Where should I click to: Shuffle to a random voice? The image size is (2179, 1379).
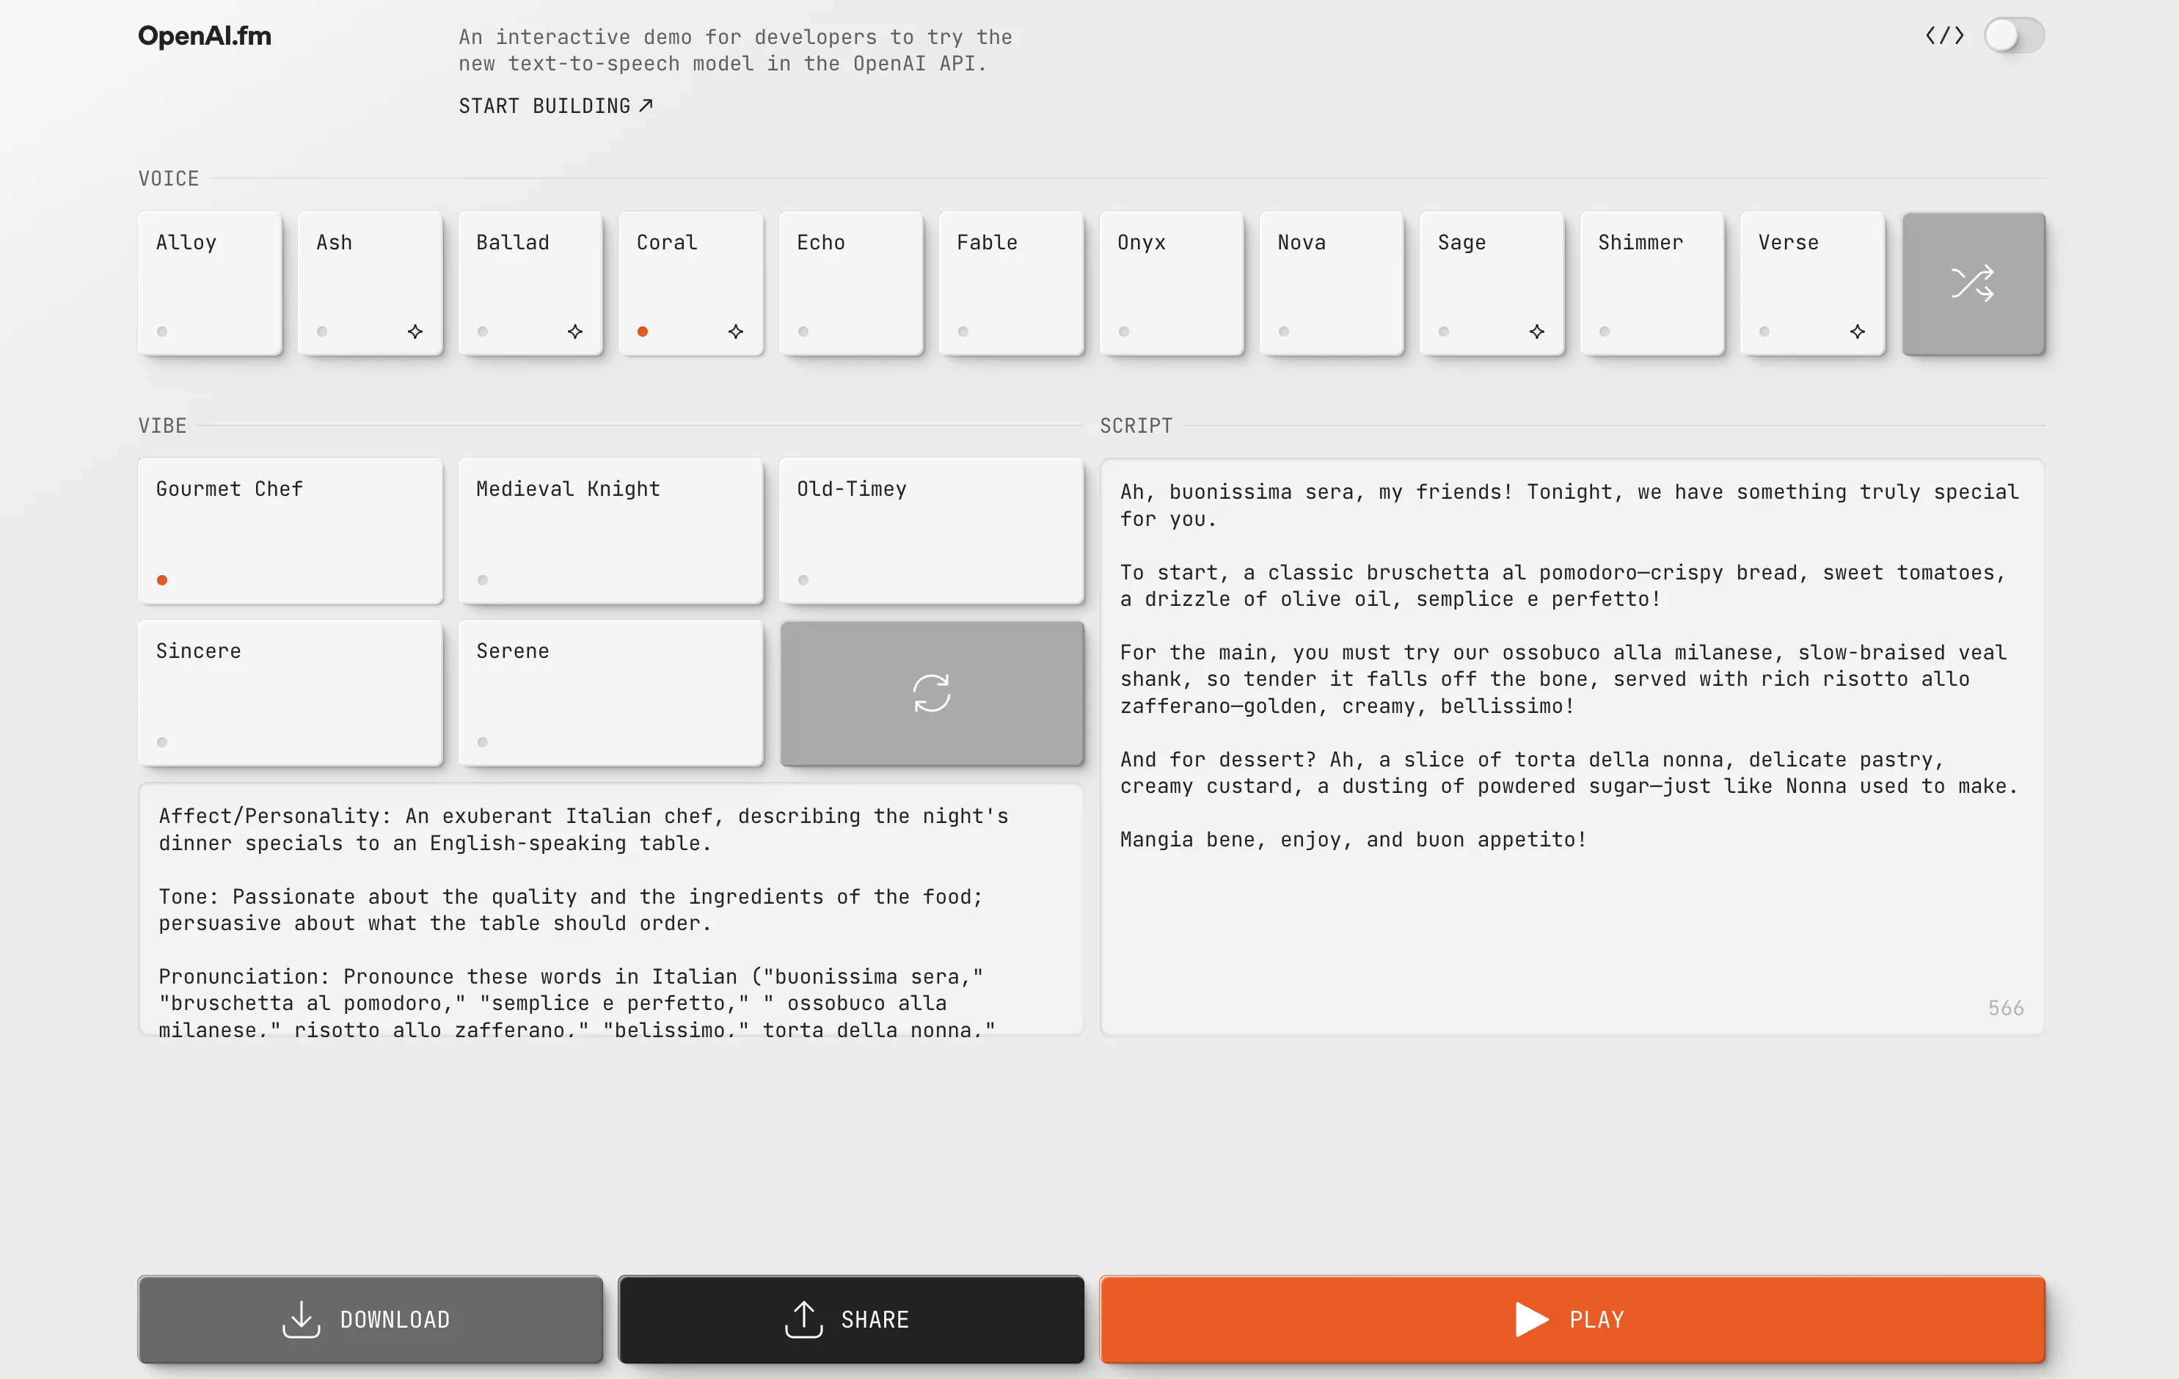tap(1973, 283)
